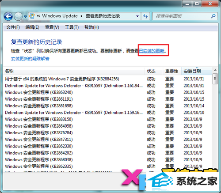
Task: Select the KB2868038 update row
Action: [107, 159]
